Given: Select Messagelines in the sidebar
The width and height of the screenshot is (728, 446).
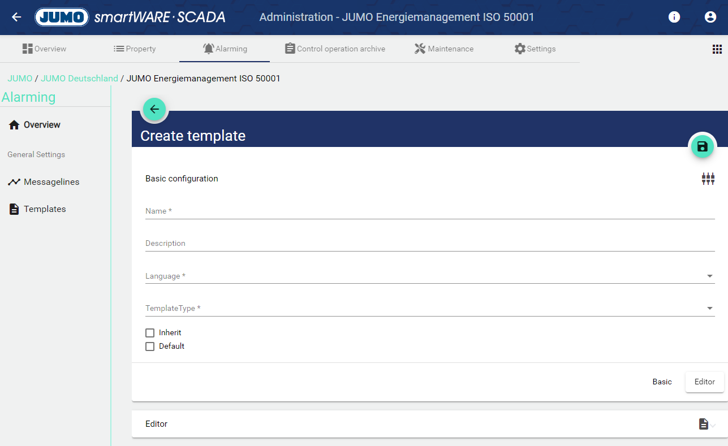Looking at the screenshot, I should (51, 182).
